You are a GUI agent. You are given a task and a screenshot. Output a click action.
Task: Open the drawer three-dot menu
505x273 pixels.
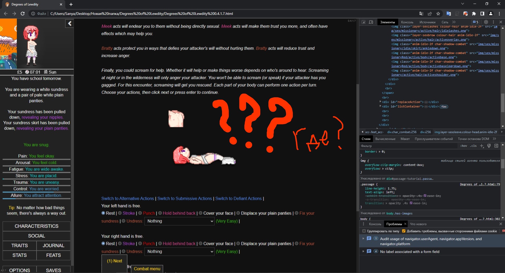click(363, 224)
